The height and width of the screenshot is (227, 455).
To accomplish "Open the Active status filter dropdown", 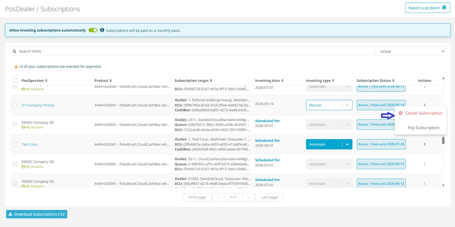I will (x=411, y=51).
